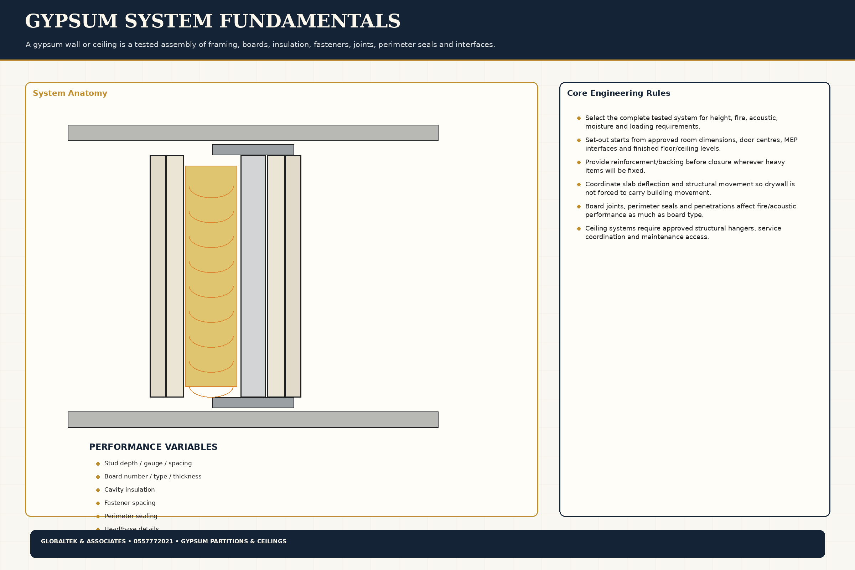Image resolution: width=855 pixels, height=570 pixels.
Task: Click the inner left gypsum board layer
Action: (x=175, y=276)
